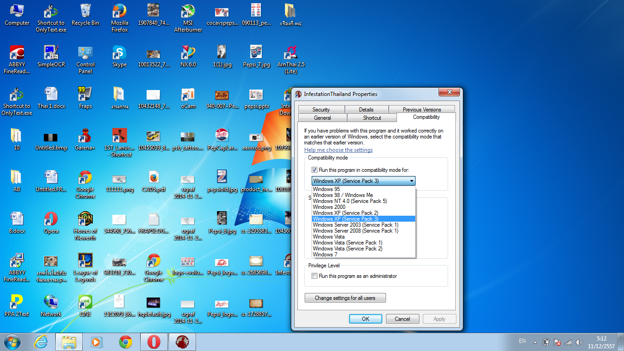The width and height of the screenshot is (624, 351).
Task: Click Change settings for all users
Action: click(x=345, y=298)
